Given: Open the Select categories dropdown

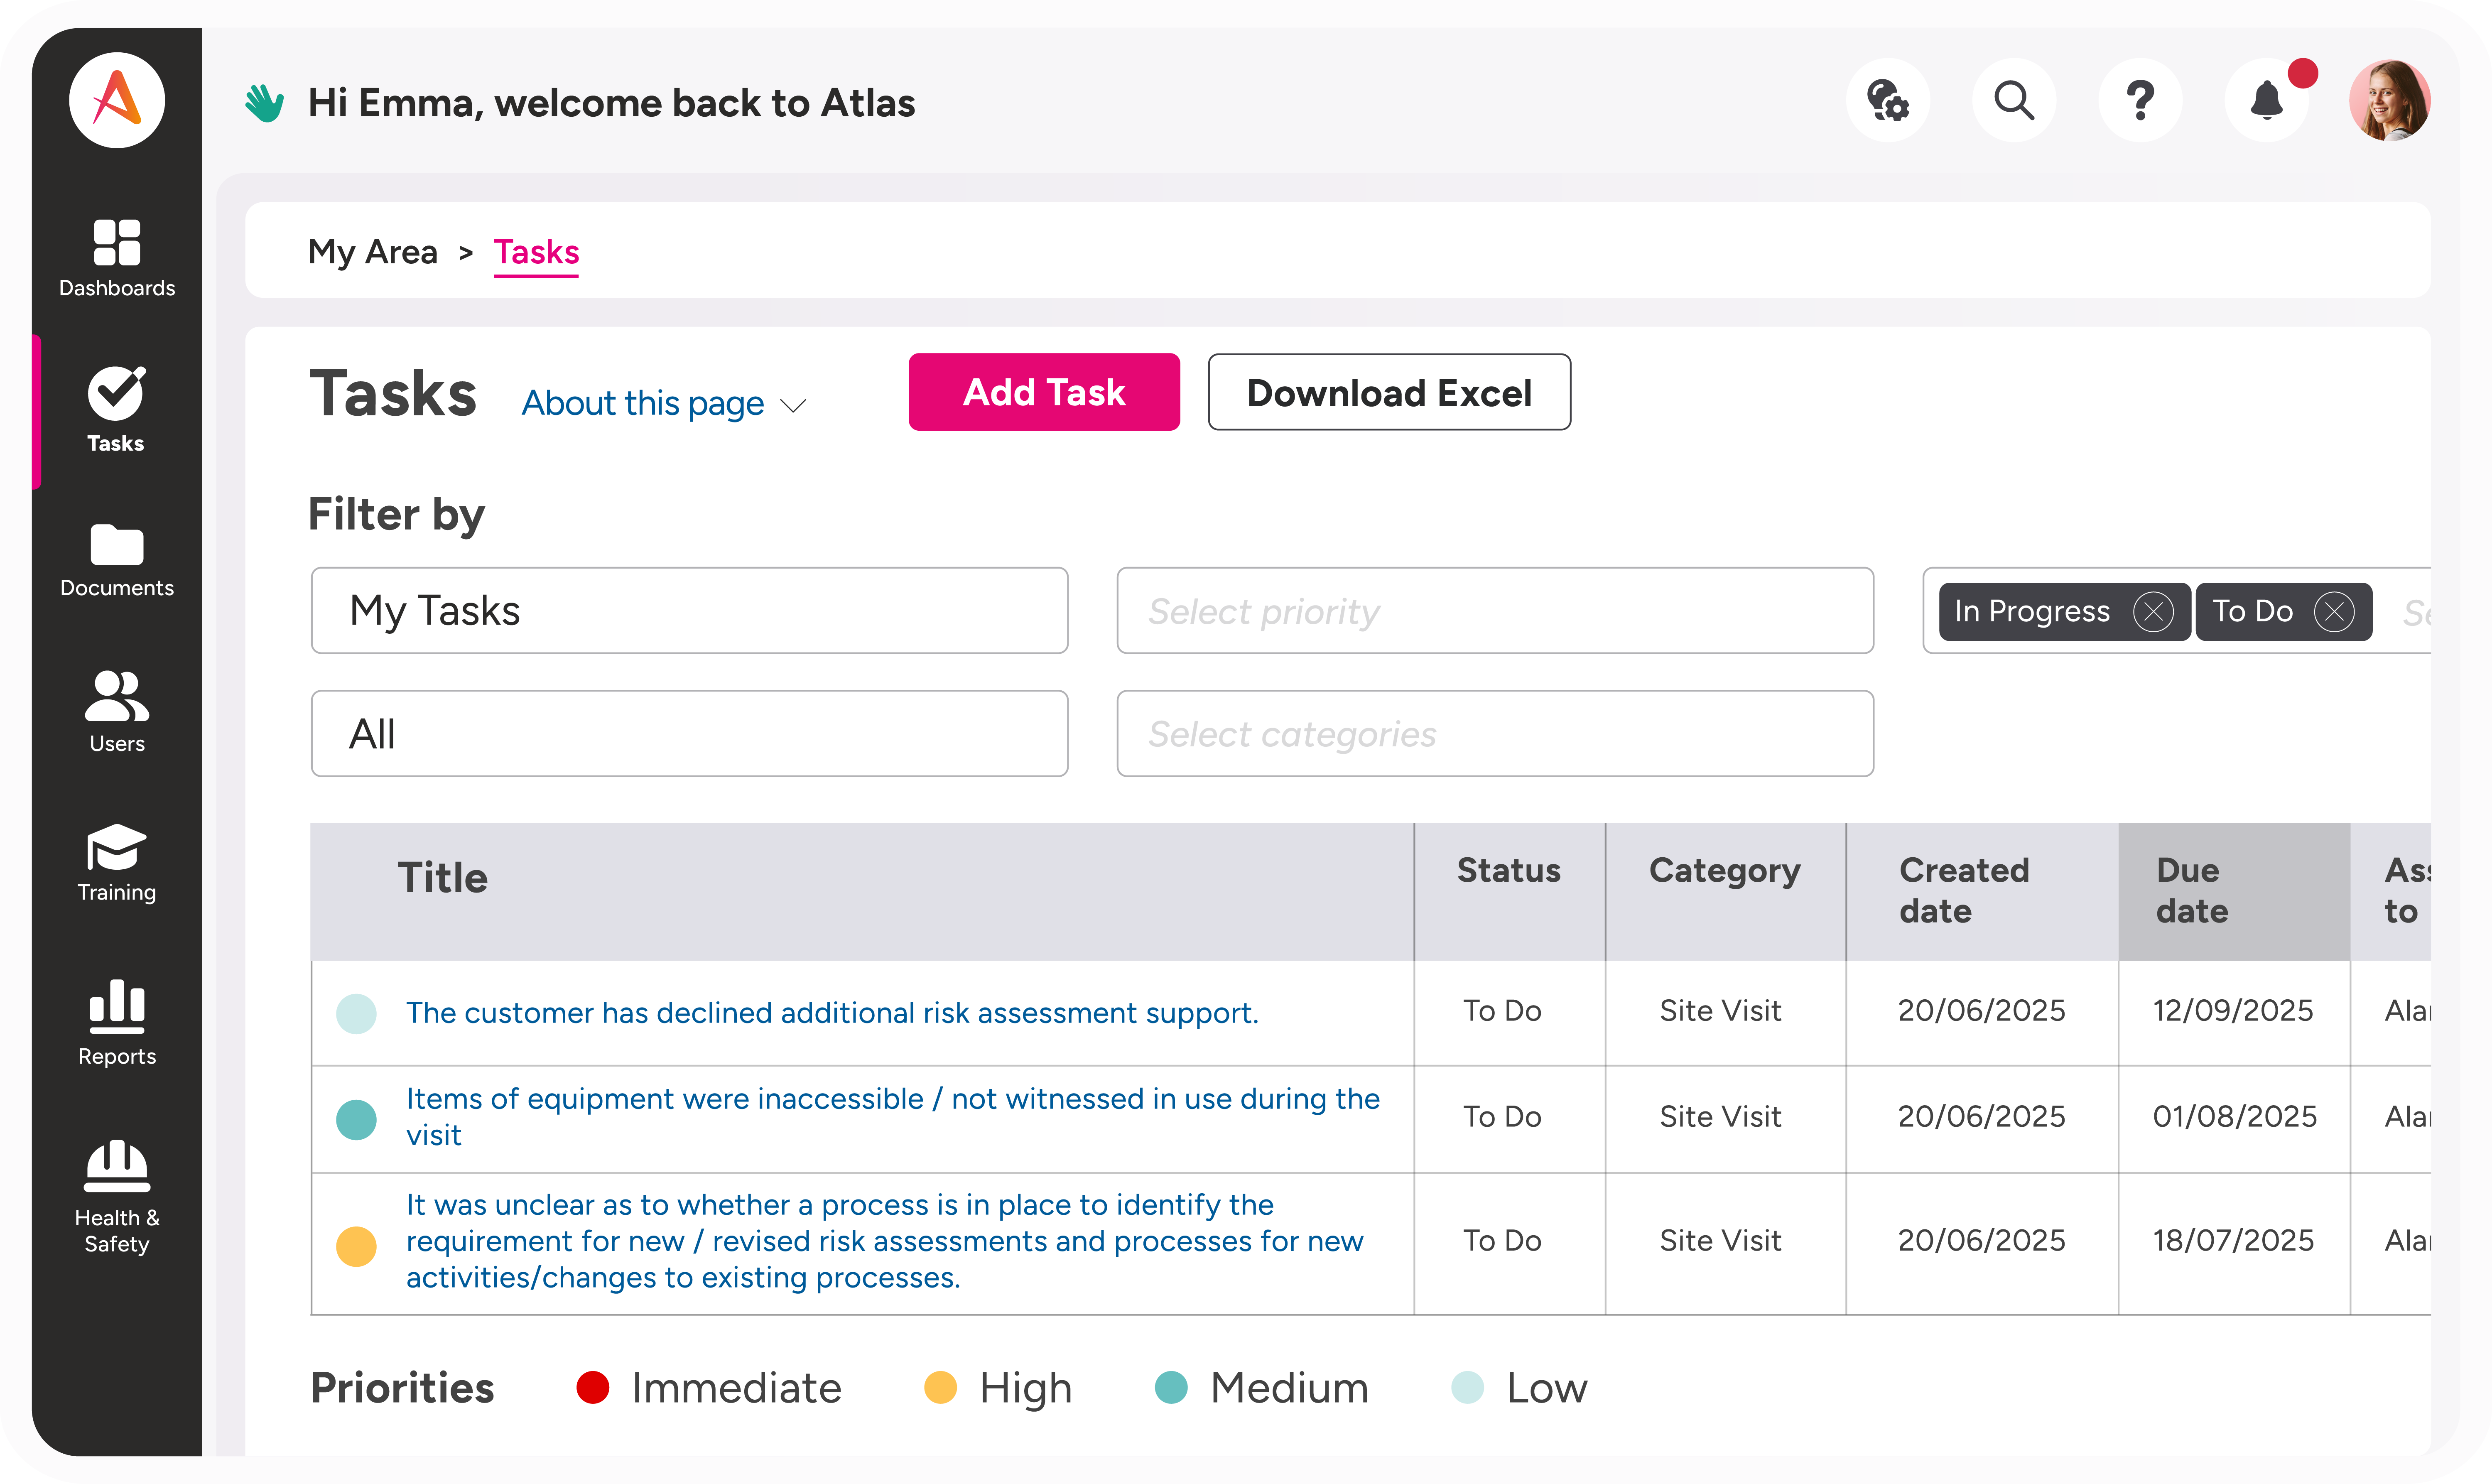Looking at the screenshot, I should (1495, 733).
